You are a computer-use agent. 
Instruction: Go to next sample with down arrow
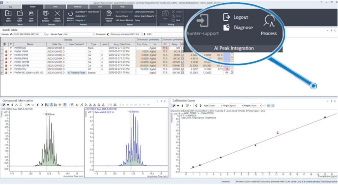[x=48, y=34]
